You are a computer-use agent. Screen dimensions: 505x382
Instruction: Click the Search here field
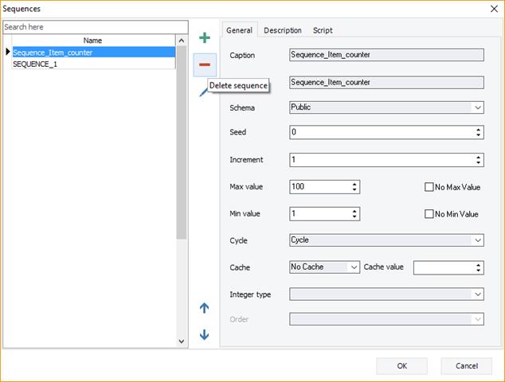click(x=96, y=27)
